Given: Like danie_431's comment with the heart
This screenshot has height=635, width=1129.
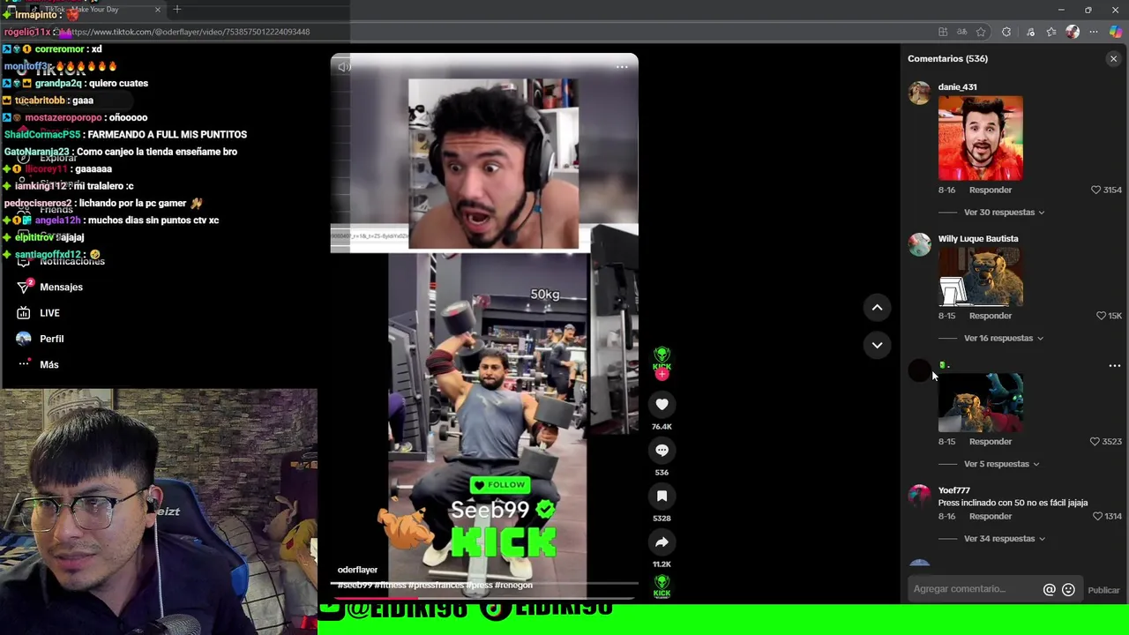Looking at the screenshot, I should click(x=1095, y=190).
